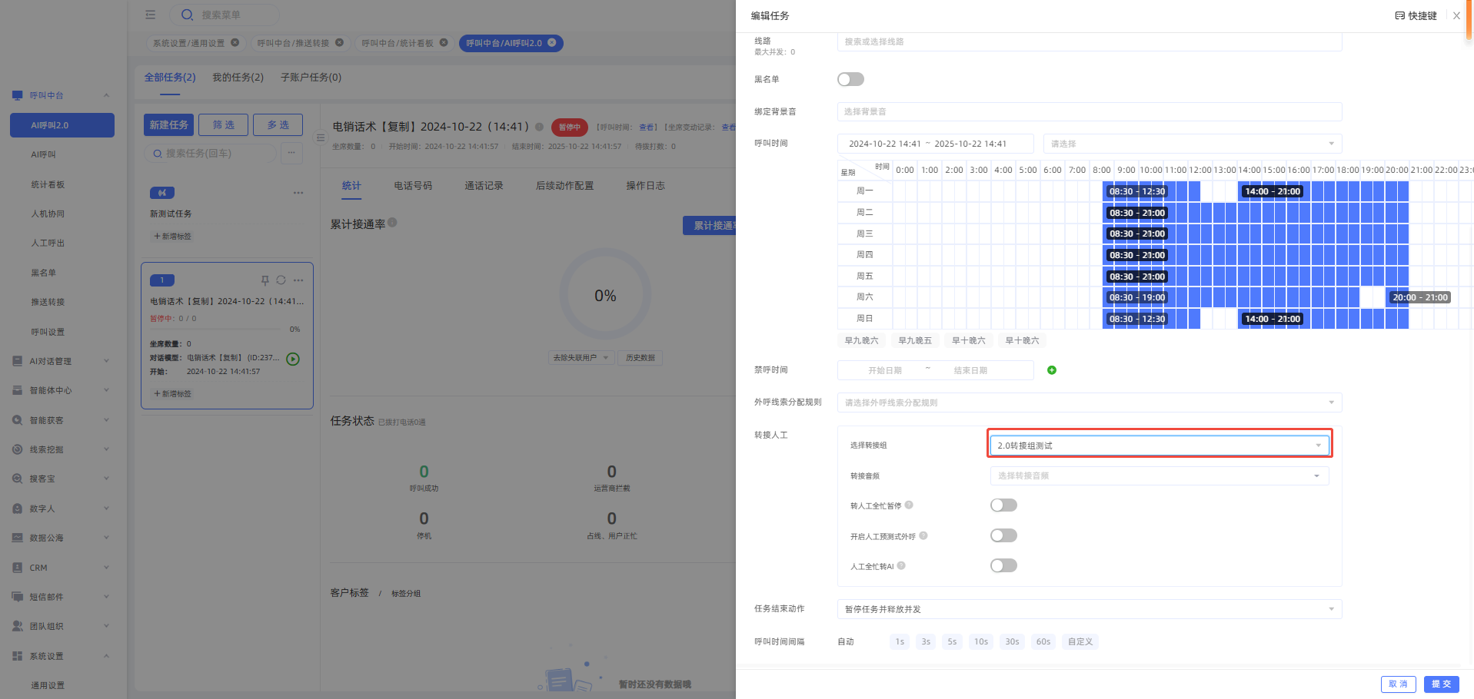Open 快捷键 shortcuts
Image resolution: width=1474 pixels, height=699 pixels.
pos(1416,15)
